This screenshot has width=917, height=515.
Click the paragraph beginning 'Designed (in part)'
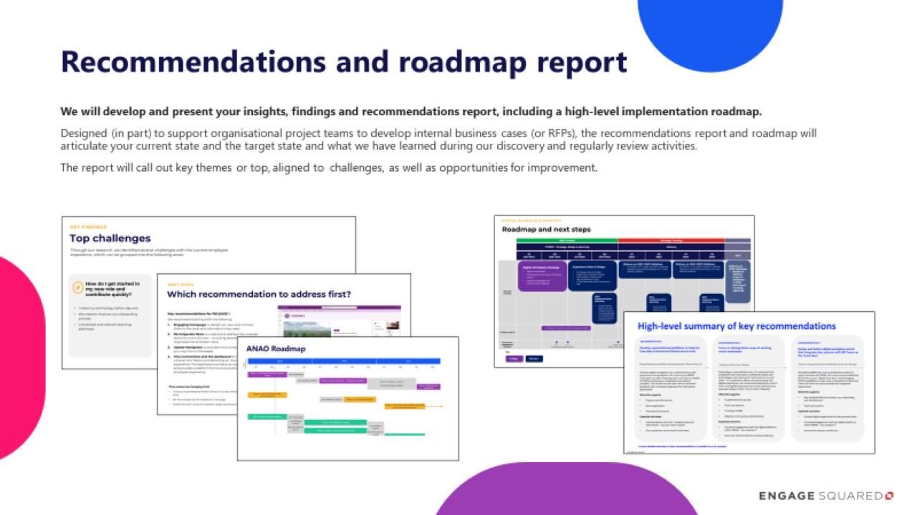coord(438,139)
